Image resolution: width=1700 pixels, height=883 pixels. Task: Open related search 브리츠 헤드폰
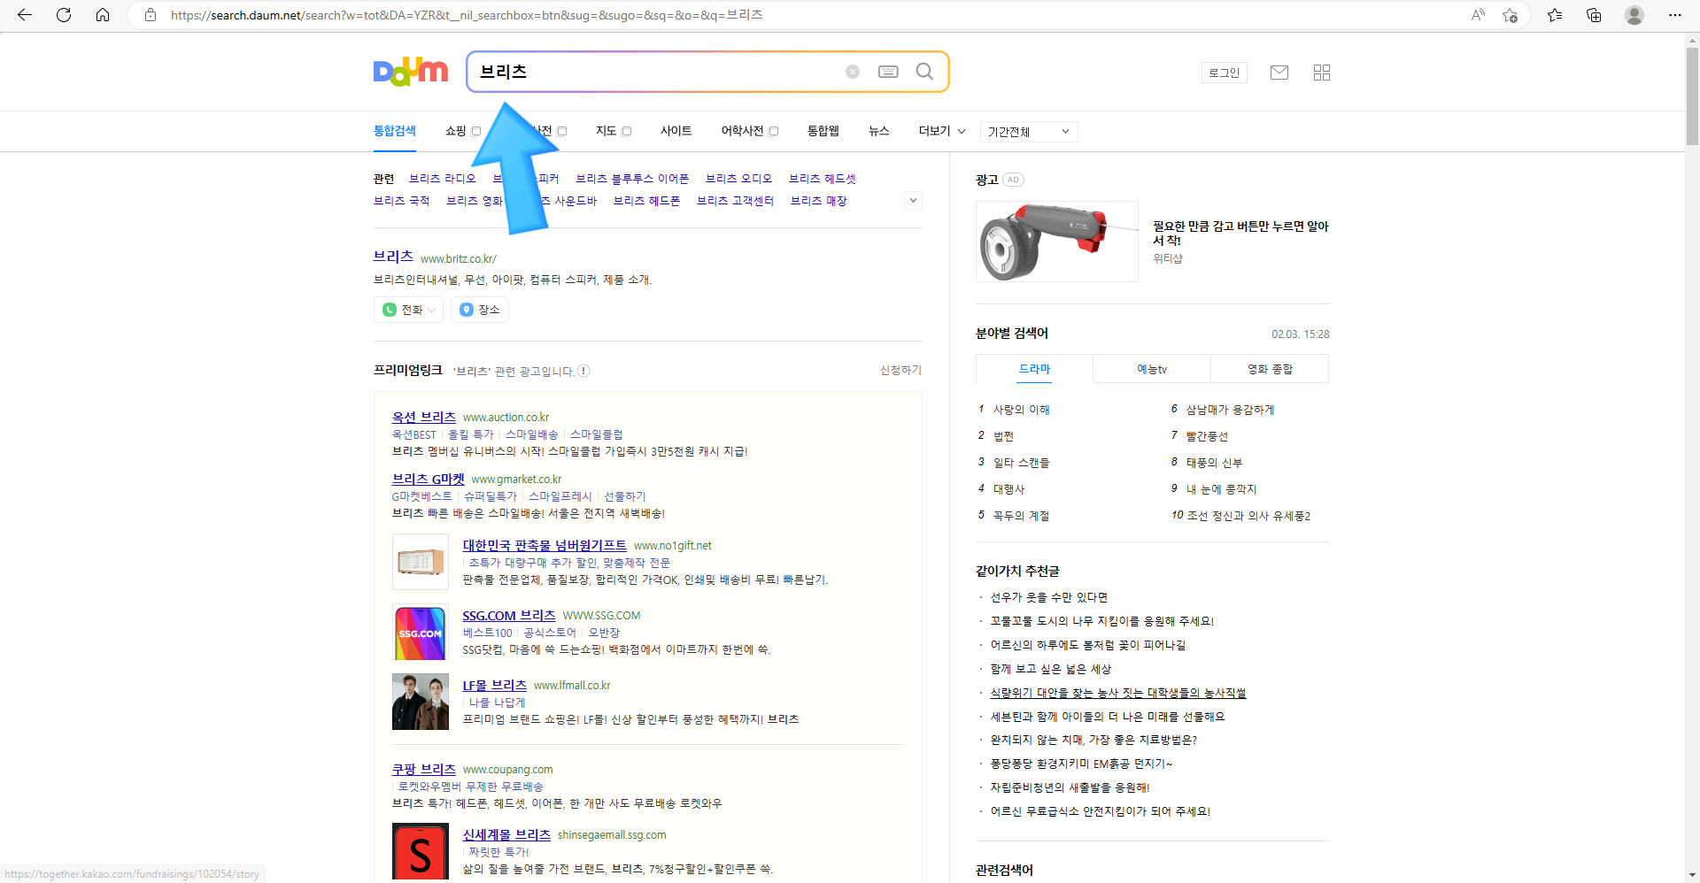tap(646, 201)
